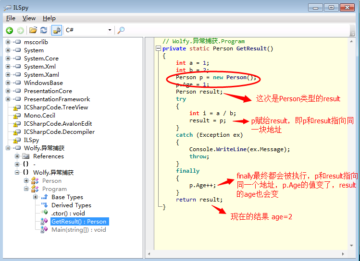
Task: Click the References folder icon
Action: pos(26,156)
